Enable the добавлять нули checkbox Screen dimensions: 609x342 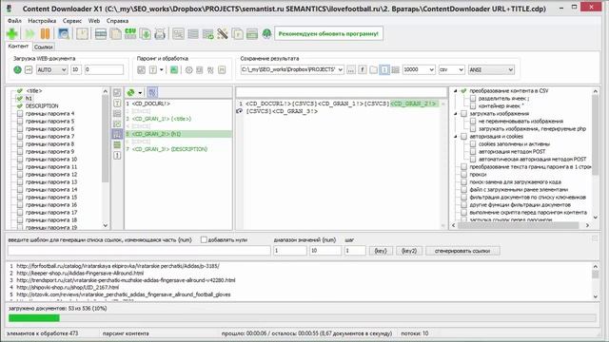[204, 240]
